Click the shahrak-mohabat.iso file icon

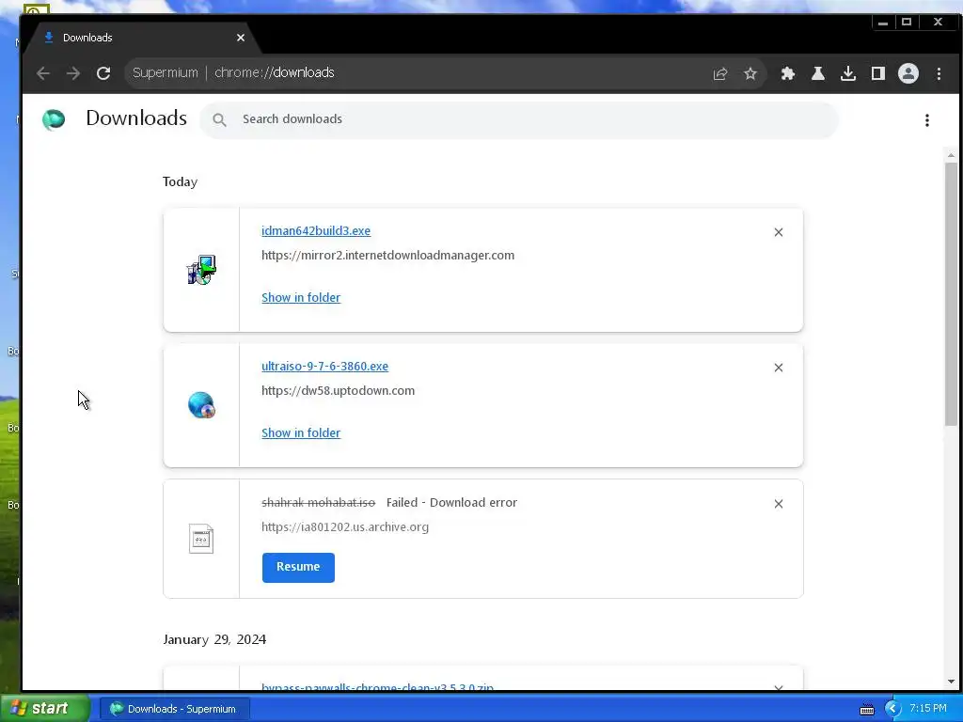[x=201, y=539]
